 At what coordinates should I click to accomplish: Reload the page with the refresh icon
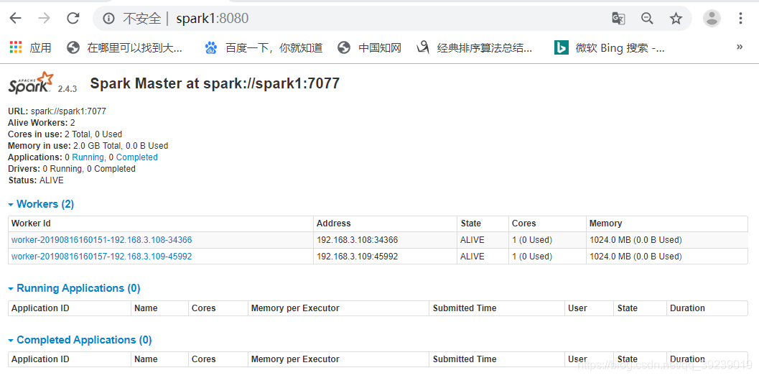click(x=73, y=19)
